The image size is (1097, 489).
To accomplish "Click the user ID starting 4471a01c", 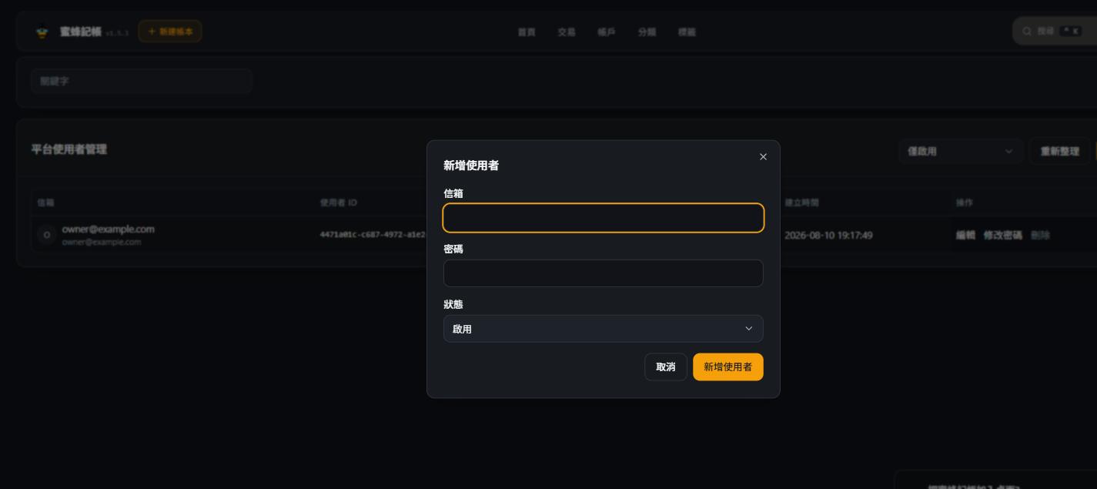I will [373, 235].
